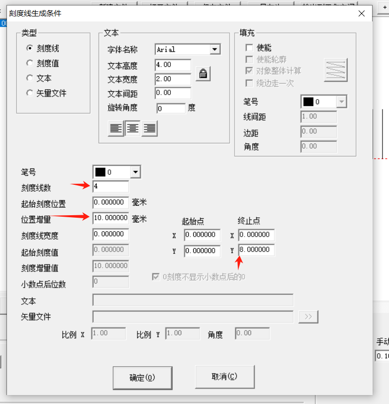This screenshot has height=404, width=389.
Task: Click the 起始点 X coordinate field
Action: 202,235
